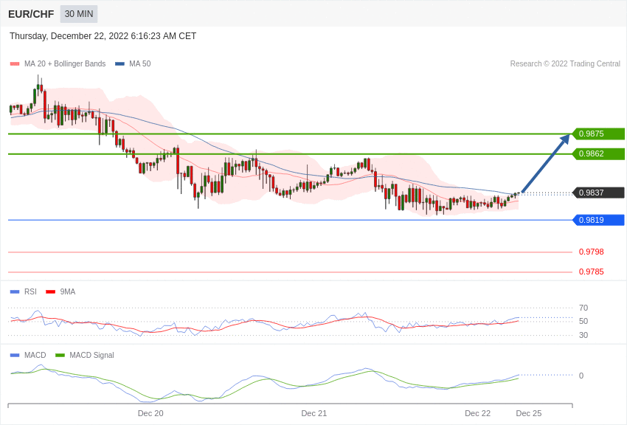Image resolution: width=627 pixels, height=425 pixels.
Task: Click the MA 20 + Bollinger Bands legend label
Action: point(65,64)
